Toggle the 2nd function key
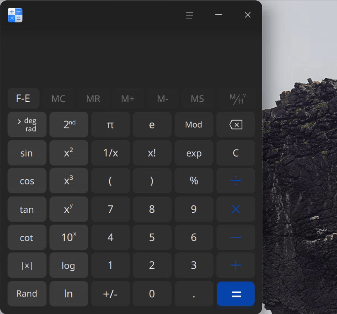The height and width of the screenshot is (314, 337). 69,125
